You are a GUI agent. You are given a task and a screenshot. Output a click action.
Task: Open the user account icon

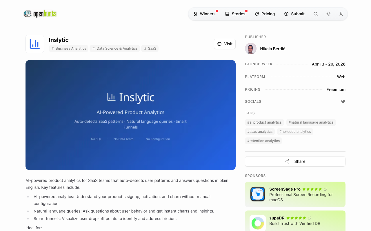click(341, 14)
